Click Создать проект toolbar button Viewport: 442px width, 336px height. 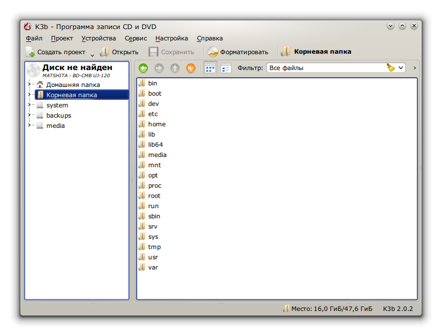tap(56, 52)
